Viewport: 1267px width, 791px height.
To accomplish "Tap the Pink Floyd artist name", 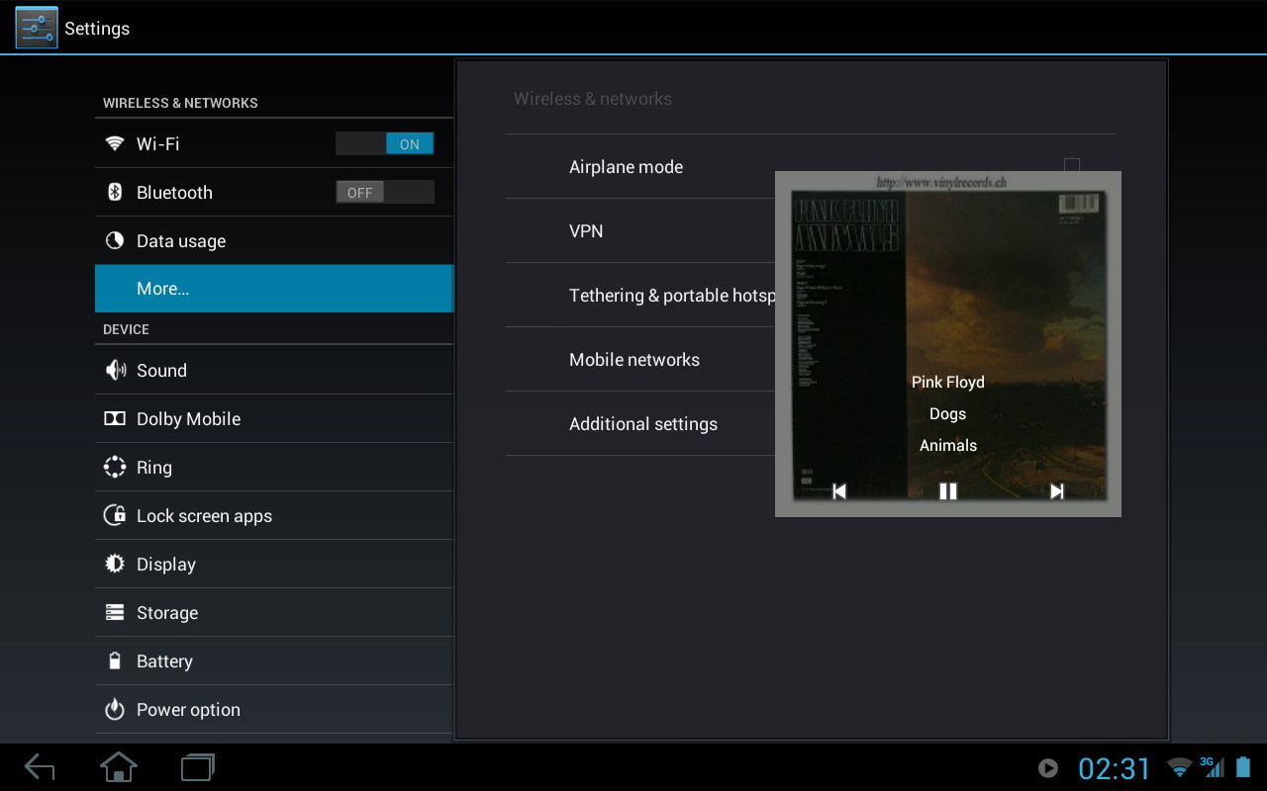I will pos(948,382).
